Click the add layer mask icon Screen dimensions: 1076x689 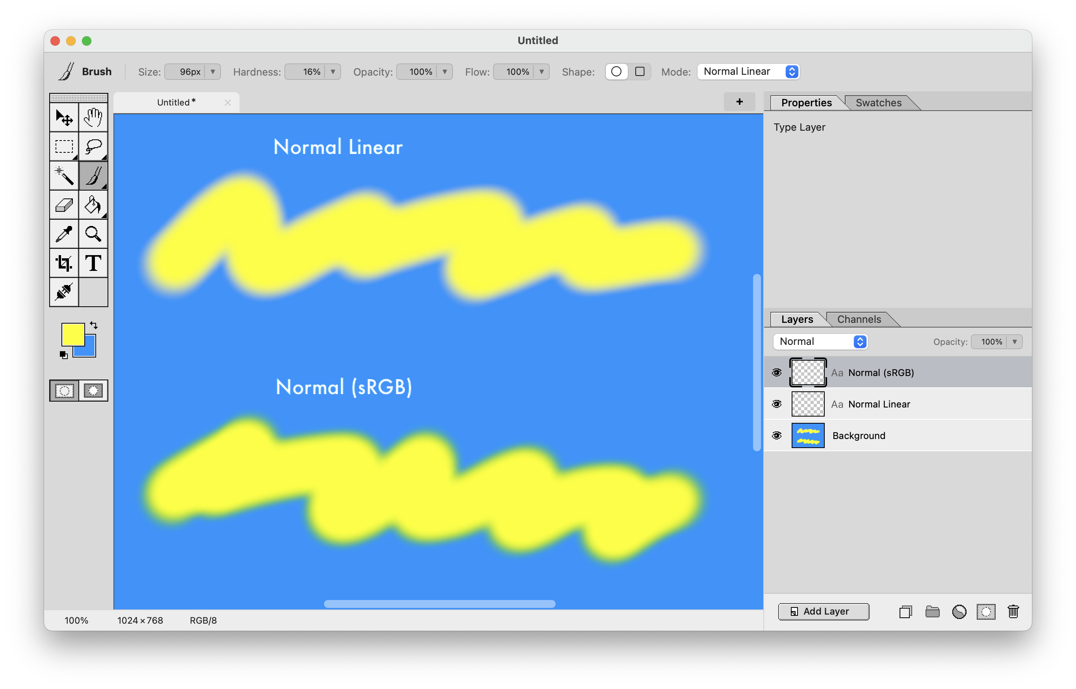(x=985, y=611)
